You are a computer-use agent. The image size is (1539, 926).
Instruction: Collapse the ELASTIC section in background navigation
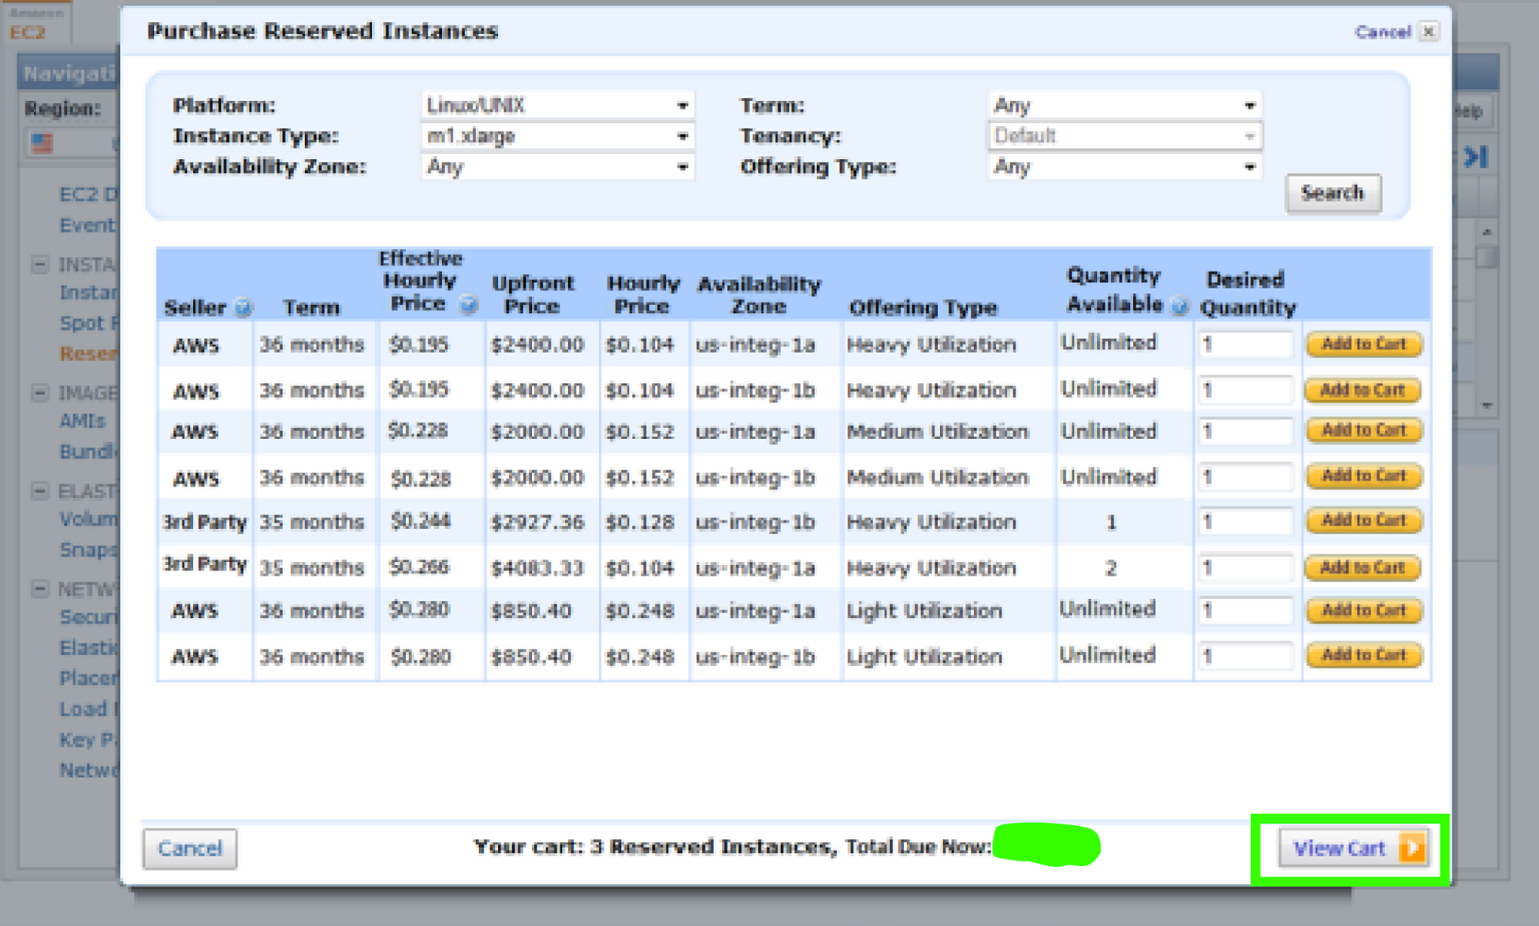coord(40,491)
